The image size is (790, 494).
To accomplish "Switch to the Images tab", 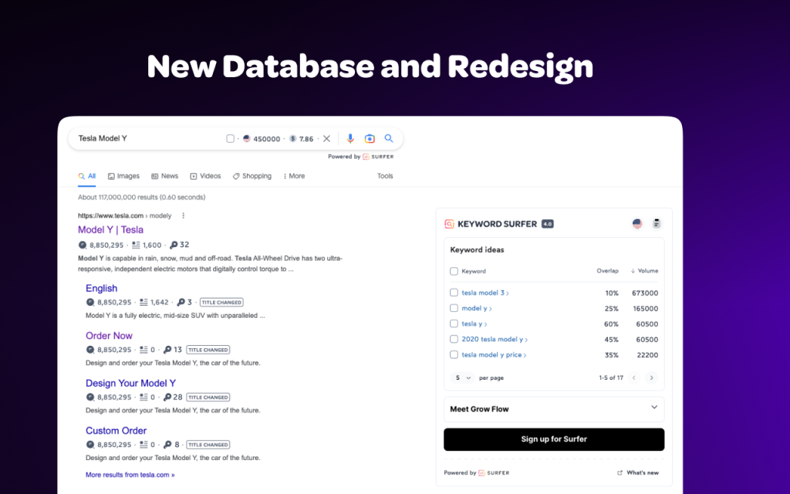I will 123,176.
